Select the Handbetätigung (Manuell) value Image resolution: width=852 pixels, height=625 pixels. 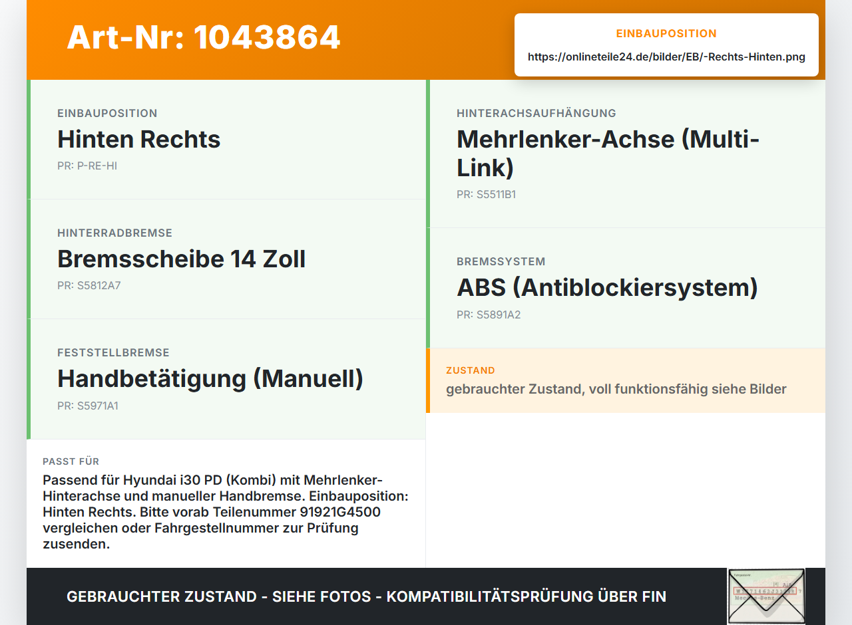pyautogui.click(x=210, y=378)
